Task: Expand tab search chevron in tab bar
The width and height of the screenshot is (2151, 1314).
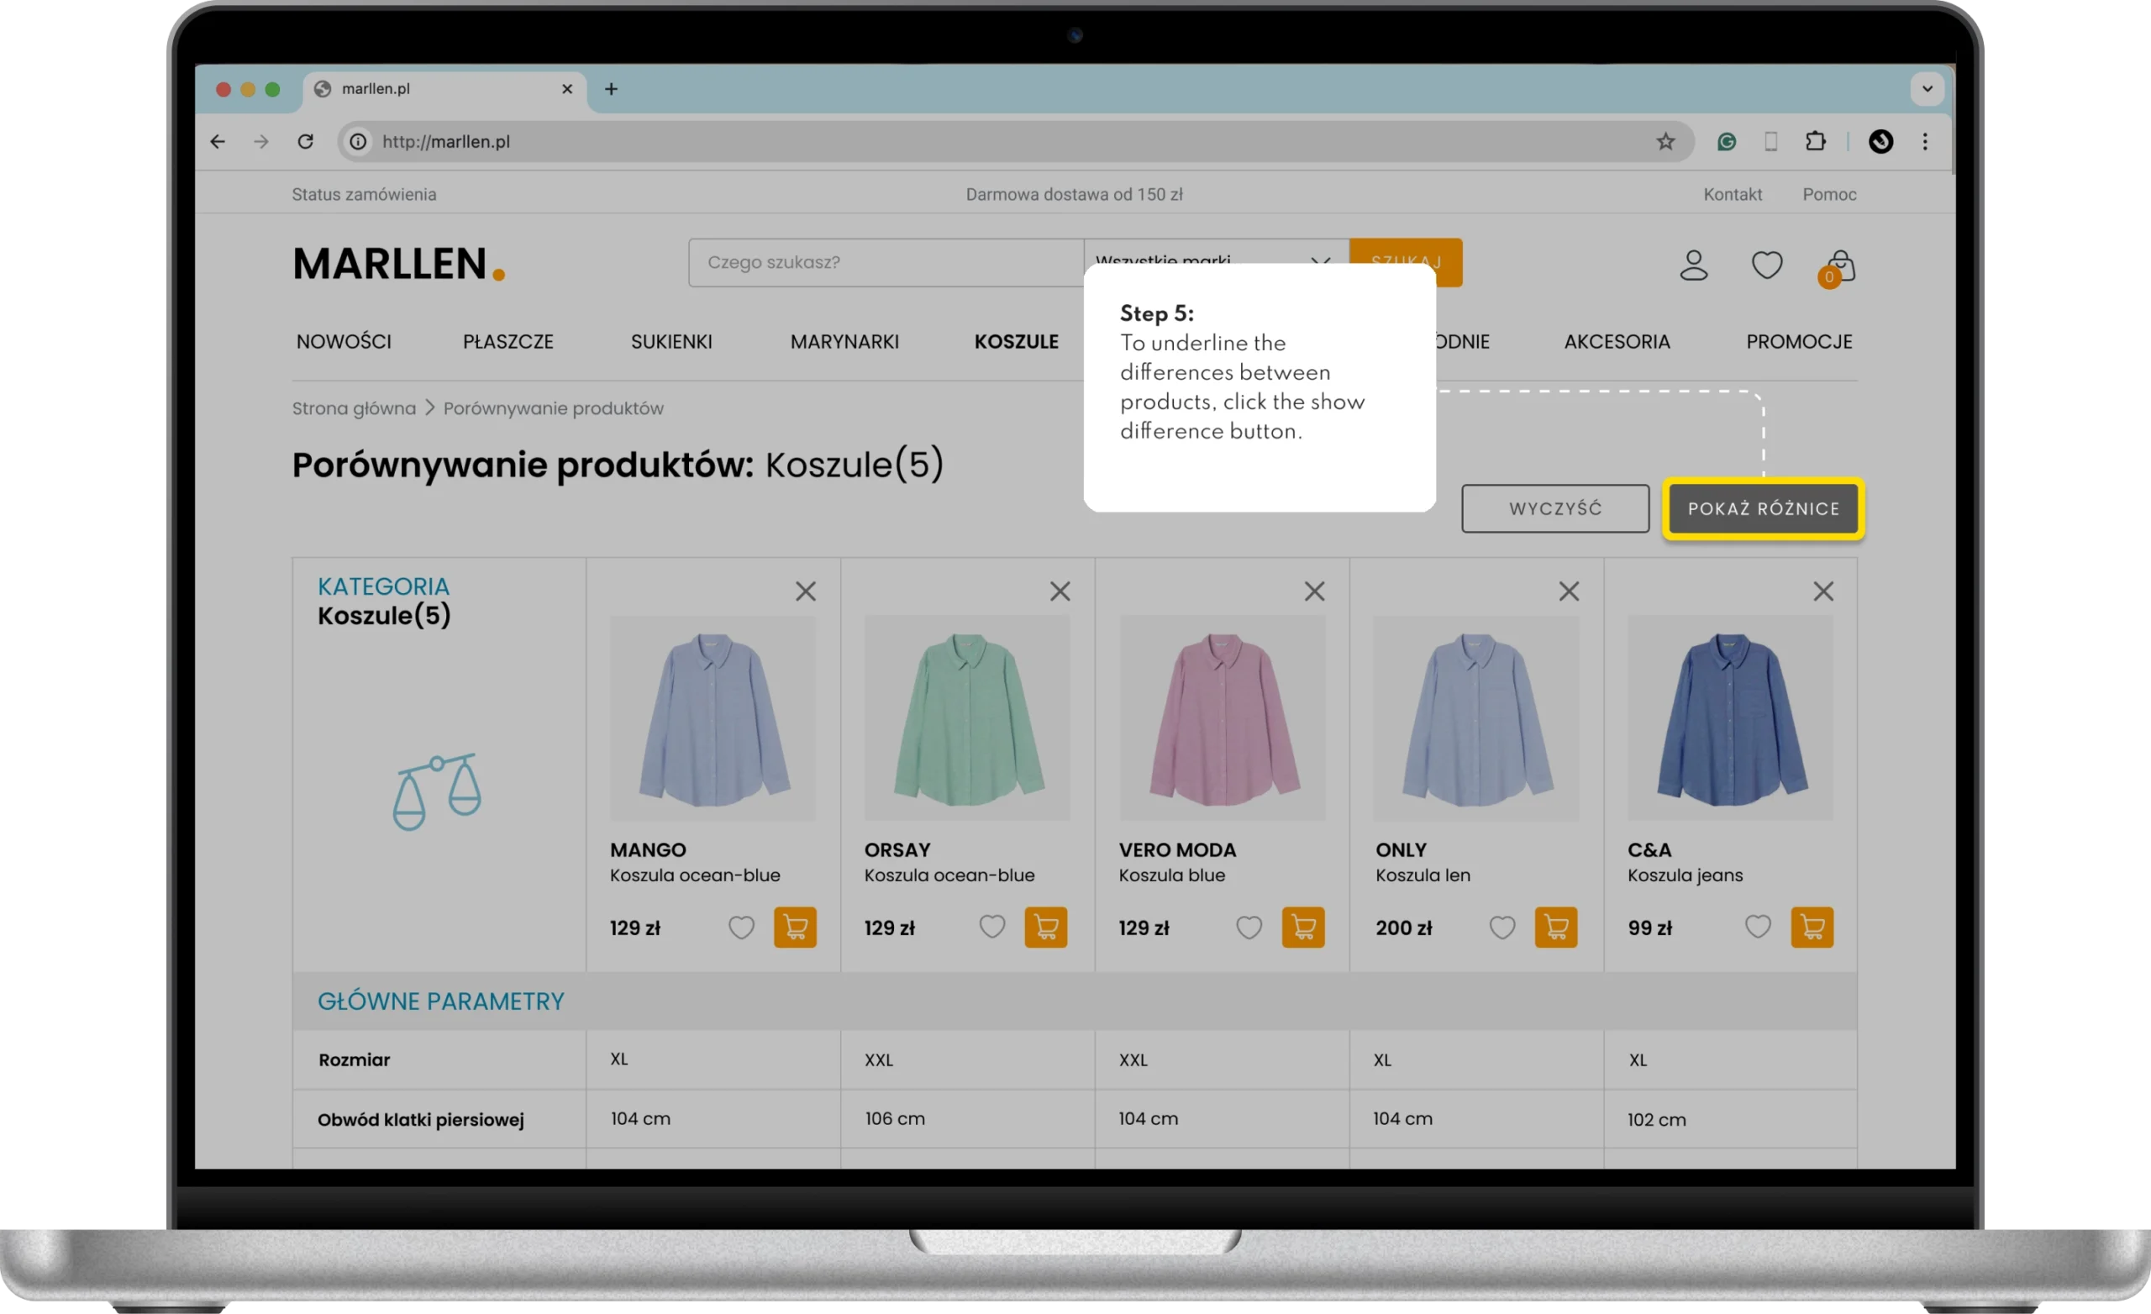Action: [x=1927, y=88]
